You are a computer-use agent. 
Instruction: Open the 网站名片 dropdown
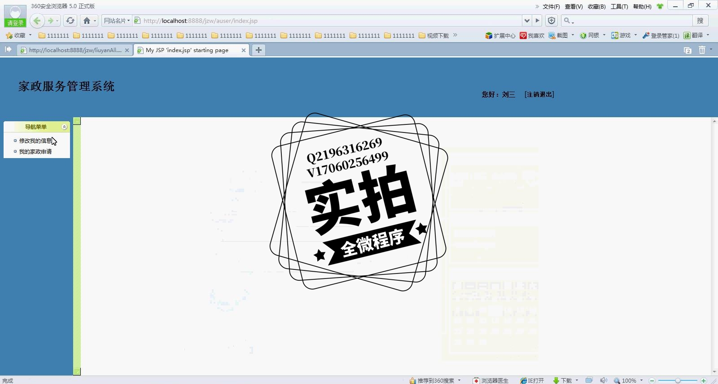pos(117,21)
